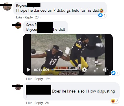
Task: Unmute the video speaker icon
Action: coord(106,70)
